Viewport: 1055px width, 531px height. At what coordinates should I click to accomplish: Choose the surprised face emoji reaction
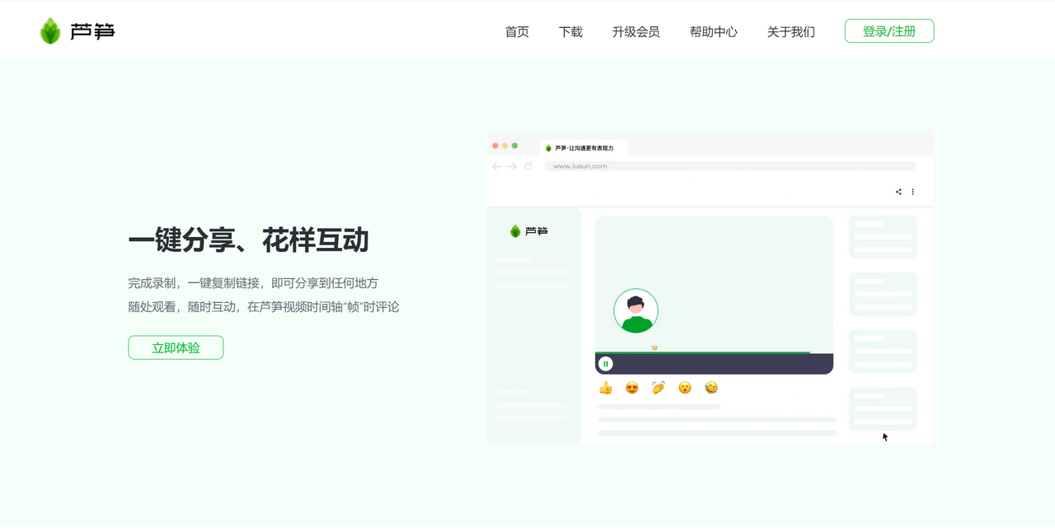point(685,388)
